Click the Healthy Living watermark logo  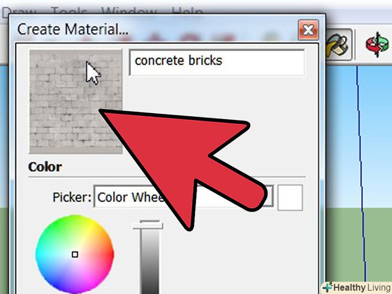tap(356, 287)
